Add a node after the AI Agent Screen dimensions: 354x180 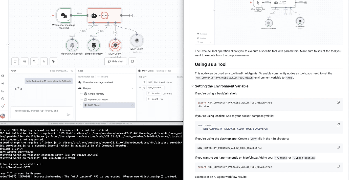(131, 15)
